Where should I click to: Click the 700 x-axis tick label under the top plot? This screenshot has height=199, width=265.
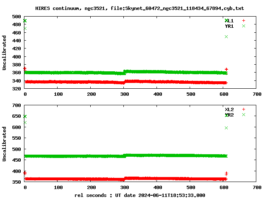point(257,94)
